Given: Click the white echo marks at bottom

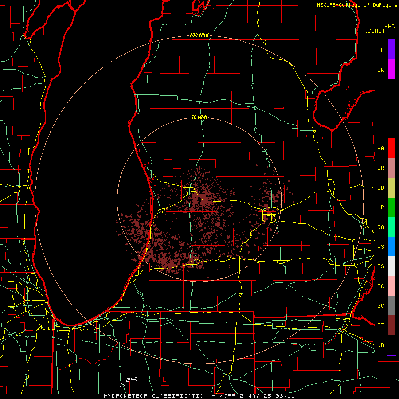Looking at the screenshot, I should point(129,381).
